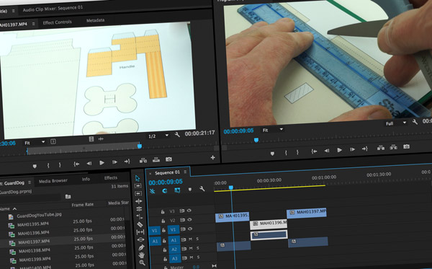
Task: Solo the A2 audio track
Action: point(198,248)
